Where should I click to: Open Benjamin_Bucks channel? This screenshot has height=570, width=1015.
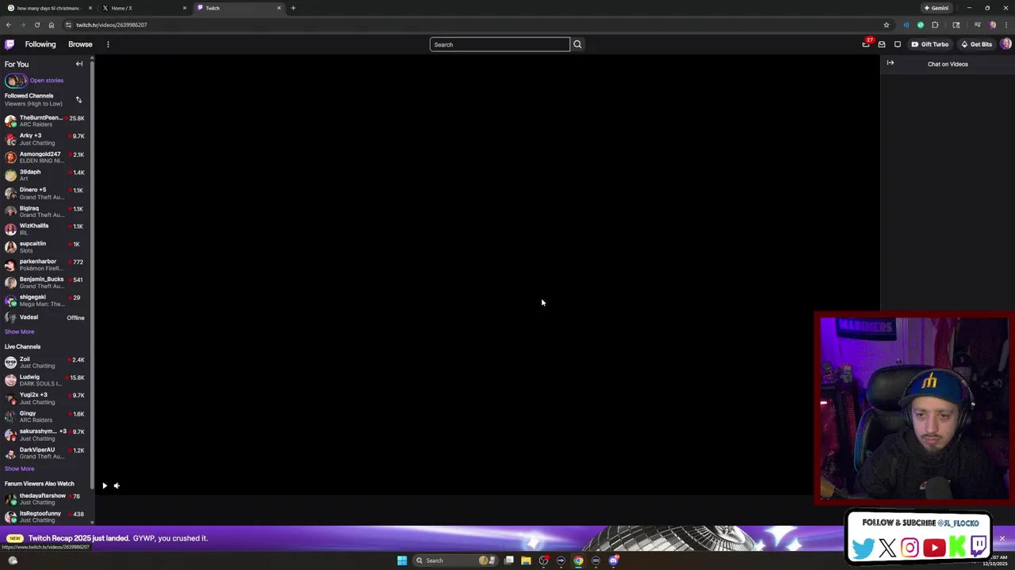pyautogui.click(x=45, y=283)
